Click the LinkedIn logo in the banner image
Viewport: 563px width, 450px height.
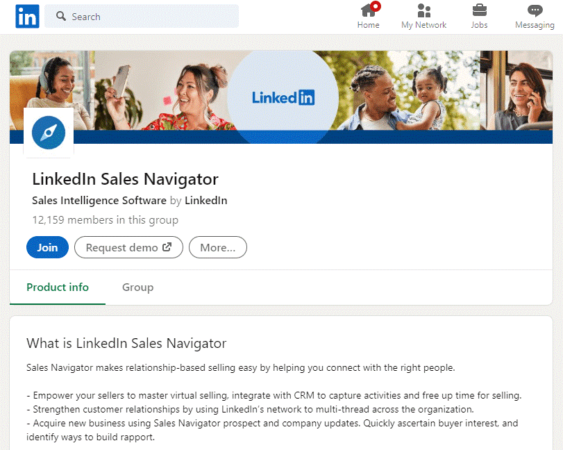pyautogui.click(x=283, y=97)
